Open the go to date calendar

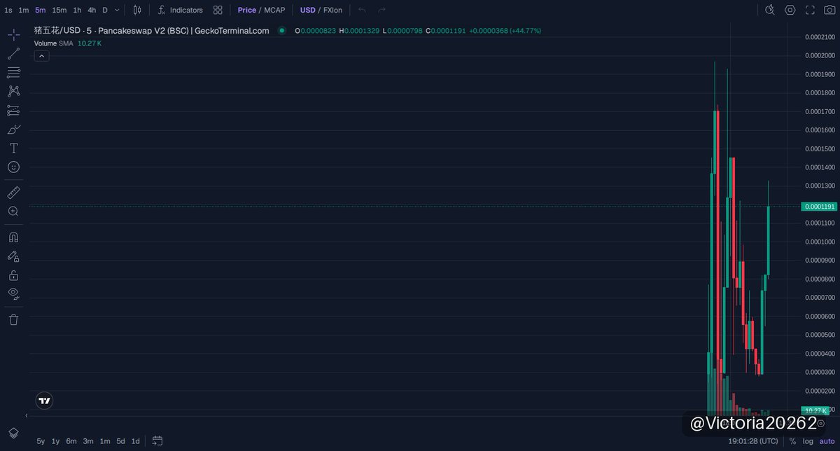(x=157, y=441)
